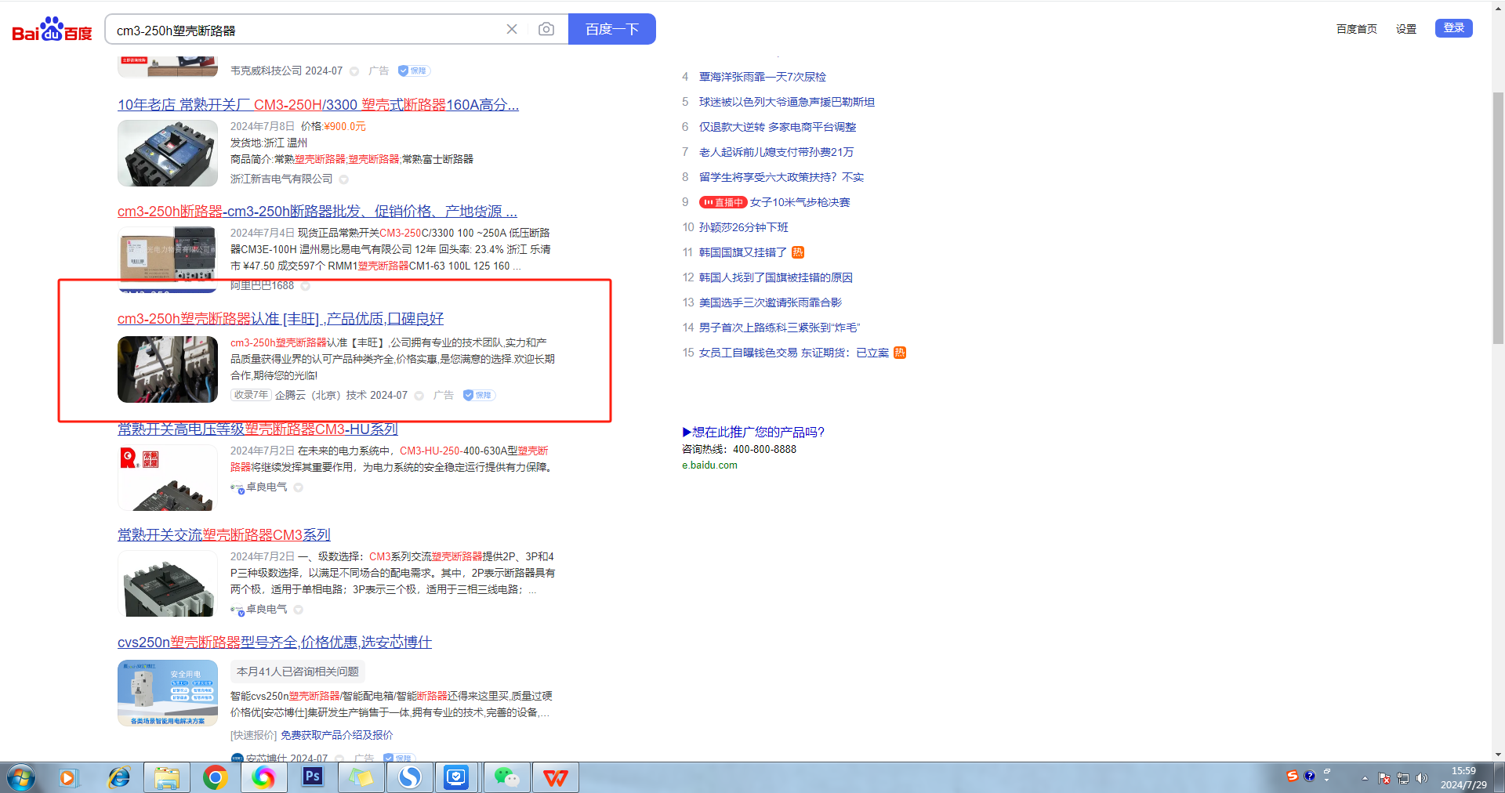Click the 浙江新吉电气有限公司 source

(x=281, y=179)
